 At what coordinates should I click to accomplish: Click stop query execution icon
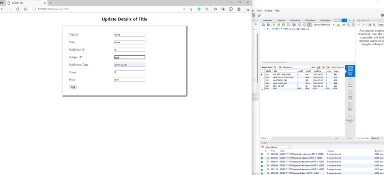(288, 25)
